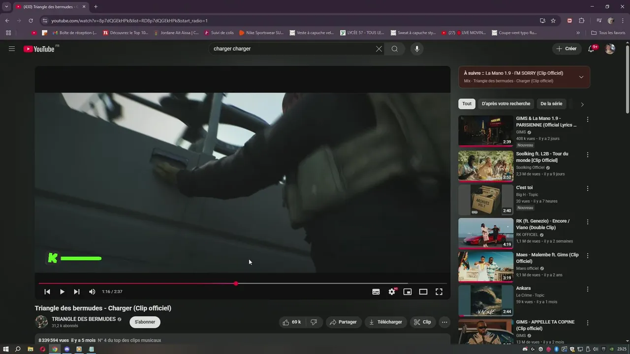Play the video with the play button

pyautogui.click(x=62, y=292)
